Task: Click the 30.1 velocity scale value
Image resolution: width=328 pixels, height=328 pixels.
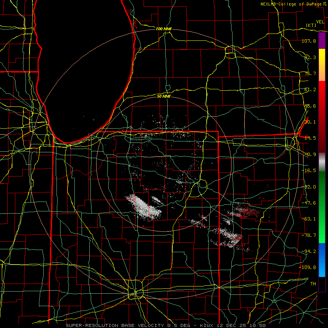Action: pos(310,122)
